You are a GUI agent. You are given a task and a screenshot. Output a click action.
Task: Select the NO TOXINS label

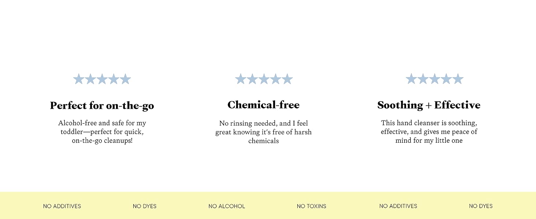click(312, 206)
